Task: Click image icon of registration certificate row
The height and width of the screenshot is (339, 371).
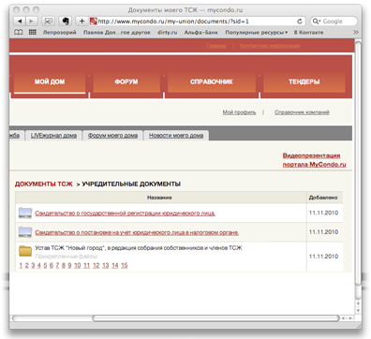Action: point(25,213)
